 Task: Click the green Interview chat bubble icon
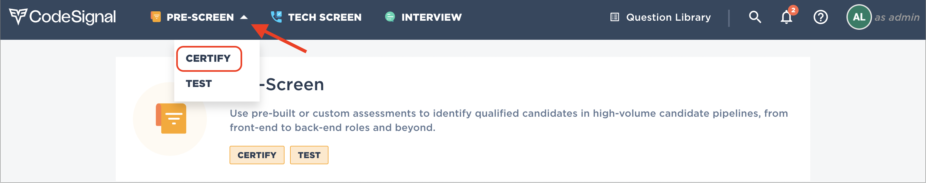tap(390, 17)
